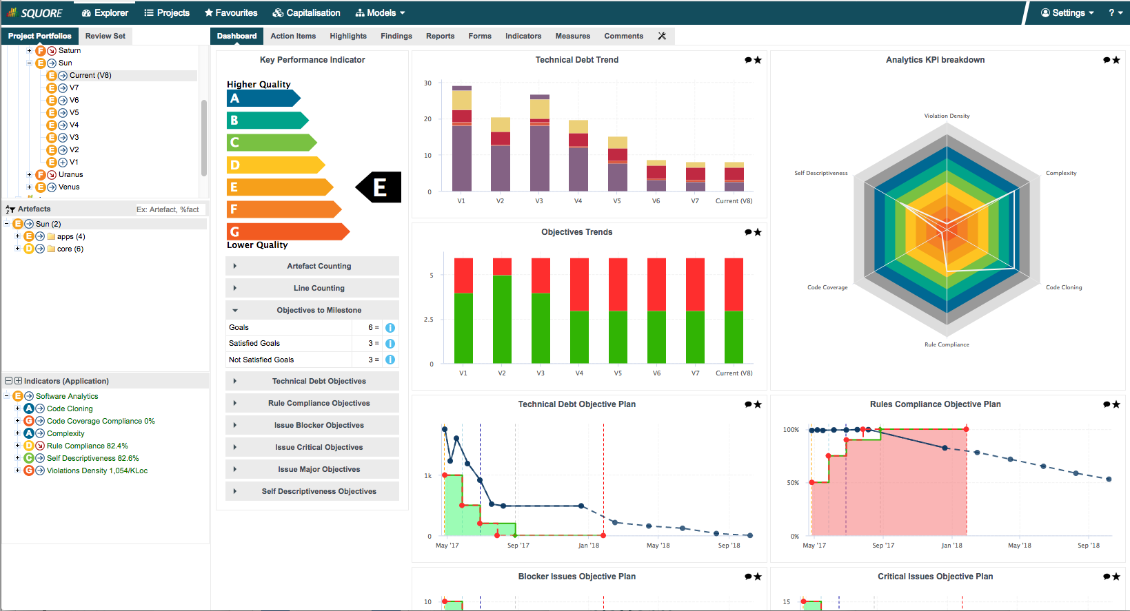This screenshot has height=611, width=1130.
Task: Open comments on Rules Compliance Objective Plan
Action: point(1107,405)
